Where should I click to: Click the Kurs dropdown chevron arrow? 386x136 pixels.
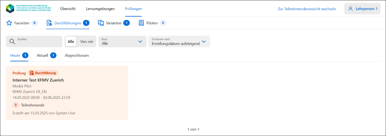[x=140, y=42]
